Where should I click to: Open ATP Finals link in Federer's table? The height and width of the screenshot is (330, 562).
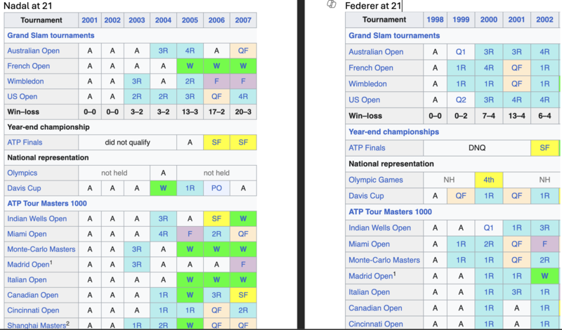367,147
